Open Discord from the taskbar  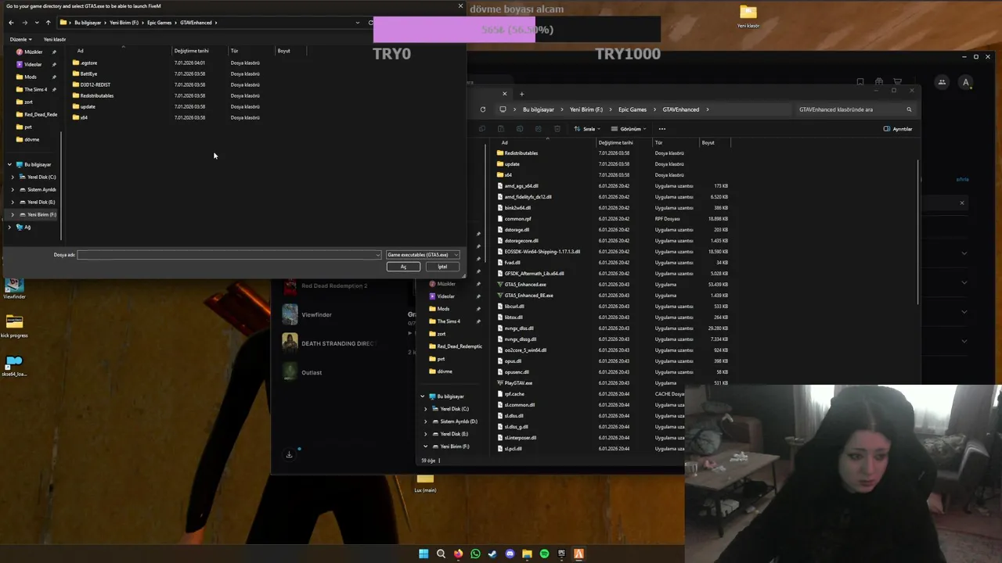[510, 554]
